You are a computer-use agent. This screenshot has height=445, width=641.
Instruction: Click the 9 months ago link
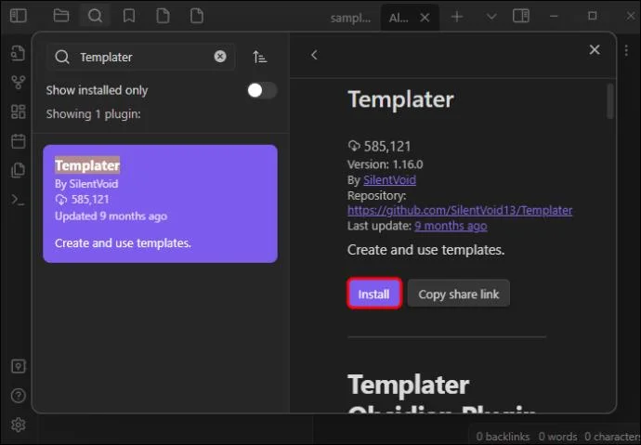click(451, 226)
